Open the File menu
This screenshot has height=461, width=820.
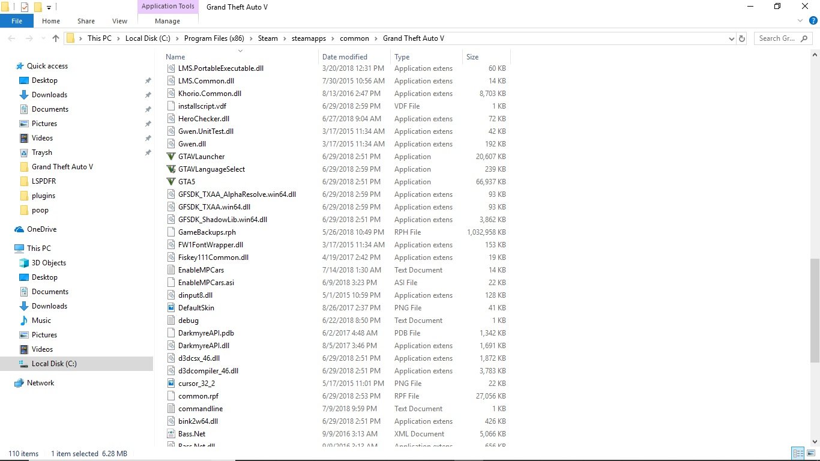[x=17, y=21]
